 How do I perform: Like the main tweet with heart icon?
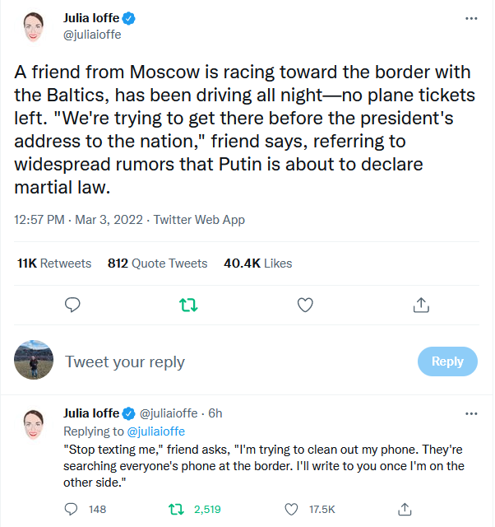click(x=305, y=305)
